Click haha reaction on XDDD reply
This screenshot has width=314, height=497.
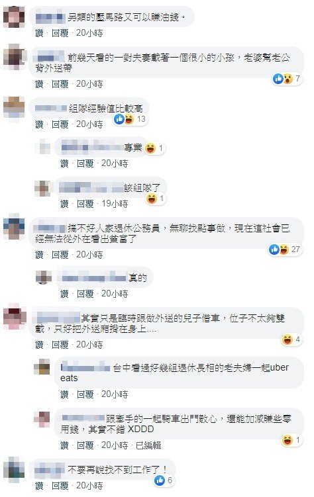pos(291,440)
